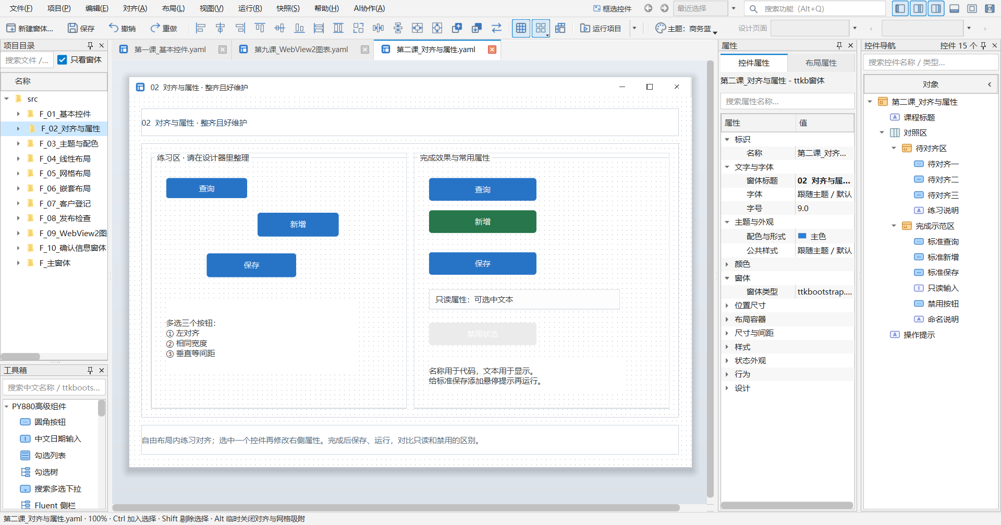This screenshot has width=1001, height=525.
Task: Toggle the 框选控件 selection mode
Action: coord(612,8)
